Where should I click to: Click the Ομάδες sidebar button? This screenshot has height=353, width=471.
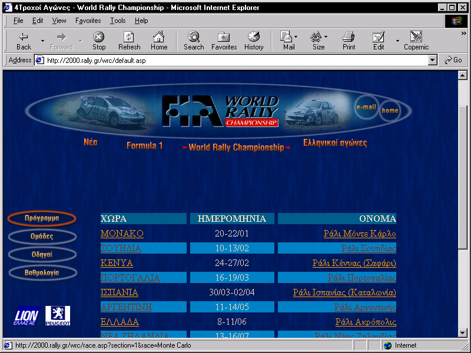[42, 237]
